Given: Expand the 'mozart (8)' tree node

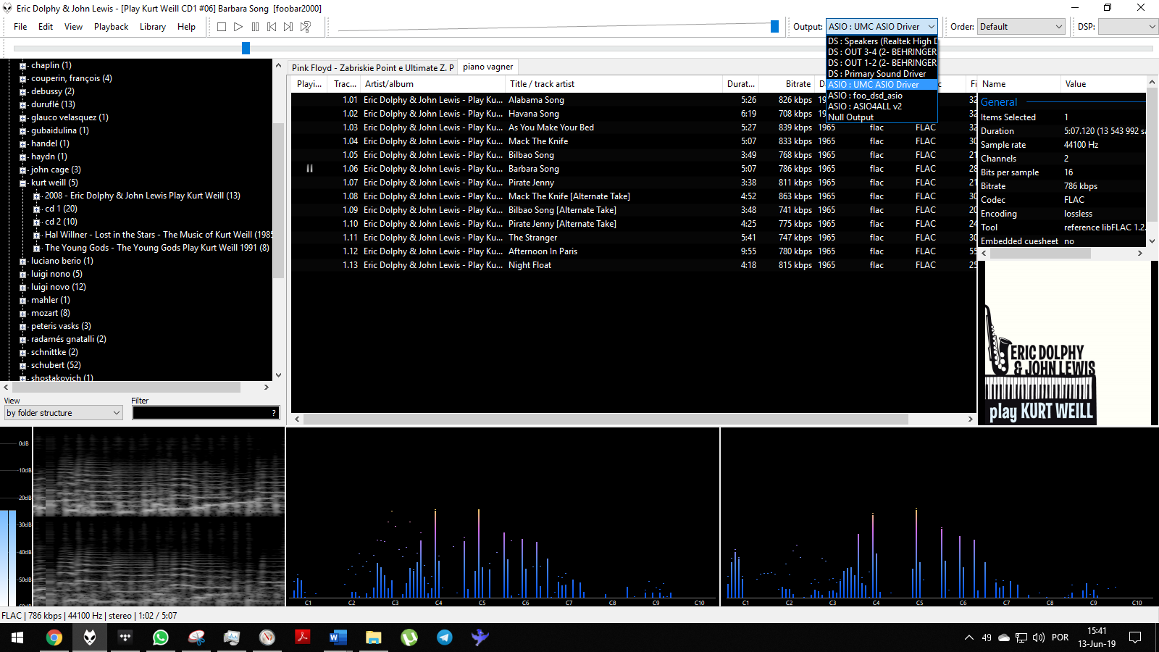Looking at the screenshot, I should [x=23, y=314].
